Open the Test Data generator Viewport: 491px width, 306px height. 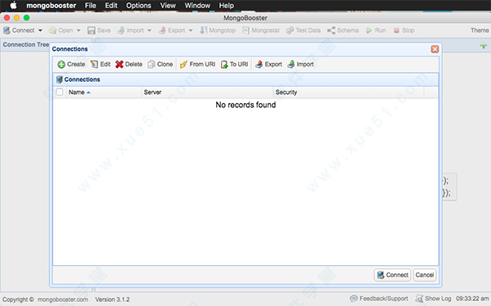click(x=304, y=30)
